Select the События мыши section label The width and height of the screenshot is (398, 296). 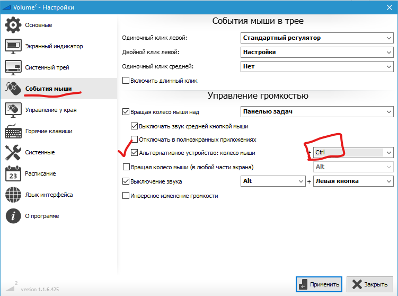coord(48,89)
